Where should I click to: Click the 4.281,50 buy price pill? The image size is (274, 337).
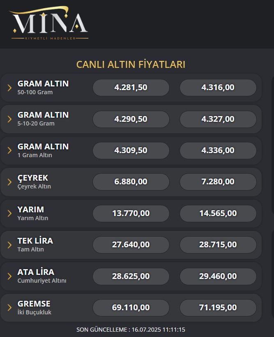pos(131,87)
